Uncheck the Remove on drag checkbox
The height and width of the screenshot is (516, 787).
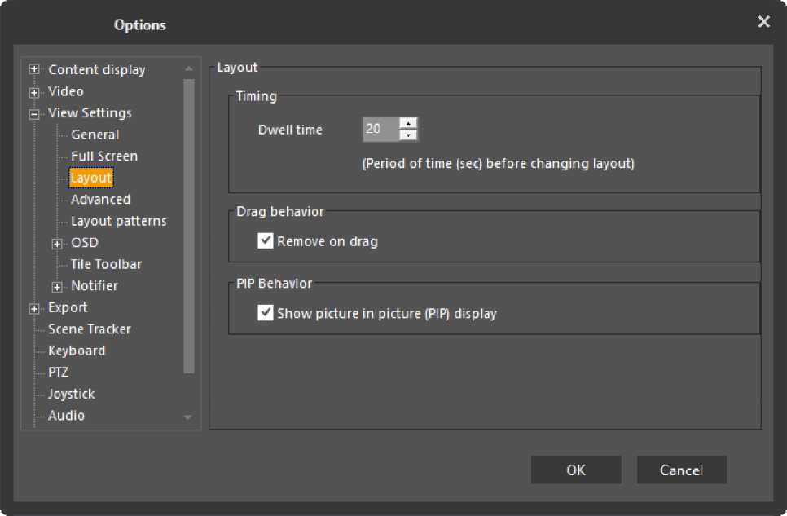[x=266, y=241]
